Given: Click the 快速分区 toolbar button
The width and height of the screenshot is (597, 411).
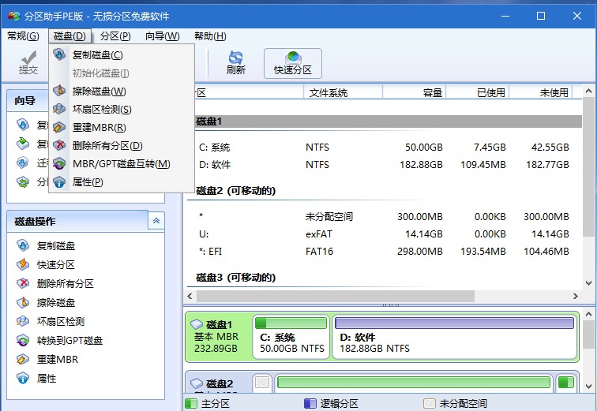Looking at the screenshot, I should coord(293,63).
